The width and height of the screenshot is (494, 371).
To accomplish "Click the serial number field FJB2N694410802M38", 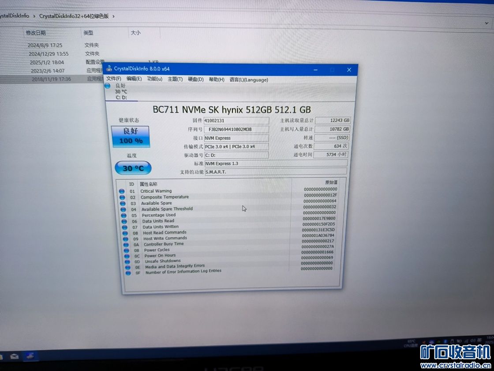I will coord(236,129).
